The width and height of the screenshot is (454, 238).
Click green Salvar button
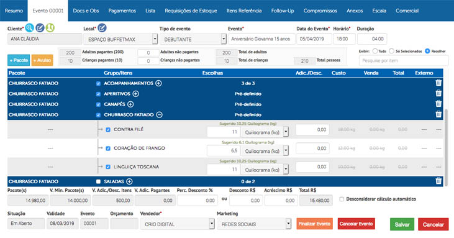click(x=402, y=224)
